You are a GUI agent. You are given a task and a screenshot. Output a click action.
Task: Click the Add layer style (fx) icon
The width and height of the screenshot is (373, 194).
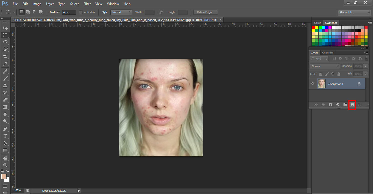point(323,105)
